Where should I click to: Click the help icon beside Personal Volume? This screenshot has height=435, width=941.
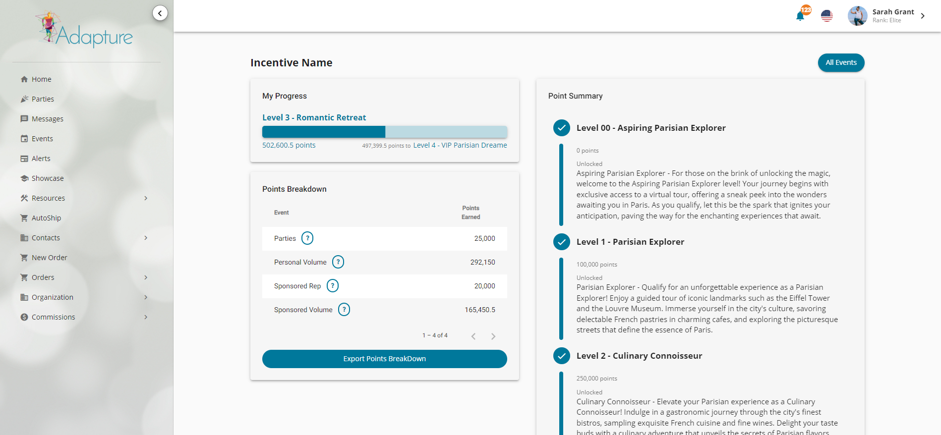(338, 262)
